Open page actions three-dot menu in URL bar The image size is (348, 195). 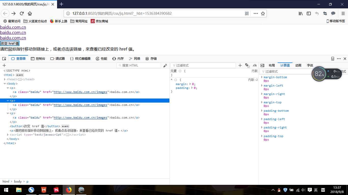[256, 13]
